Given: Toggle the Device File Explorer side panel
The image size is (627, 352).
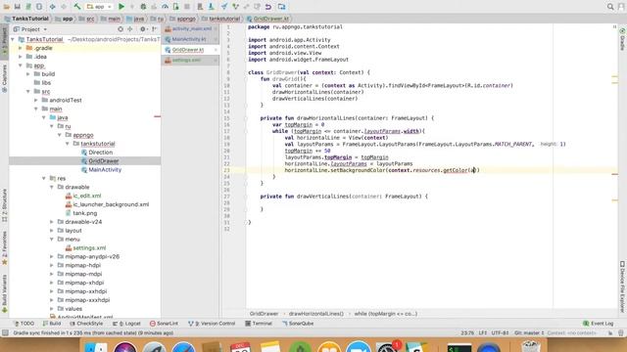Looking at the screenshot, I should [x=622, y=286].
